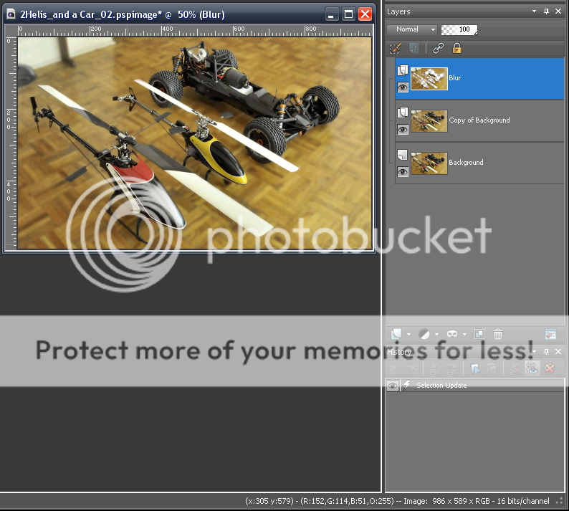Viewport: 569px width, 511px height.
Task: Click the New Layer Group icon
Action: [x=479, y=334]
